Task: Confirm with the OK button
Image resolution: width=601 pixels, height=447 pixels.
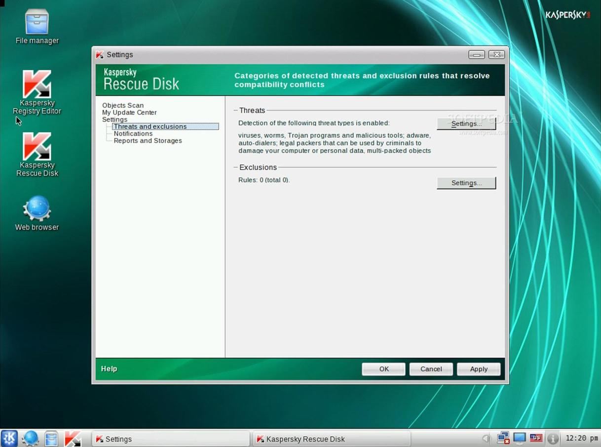Action: point(384,369)
